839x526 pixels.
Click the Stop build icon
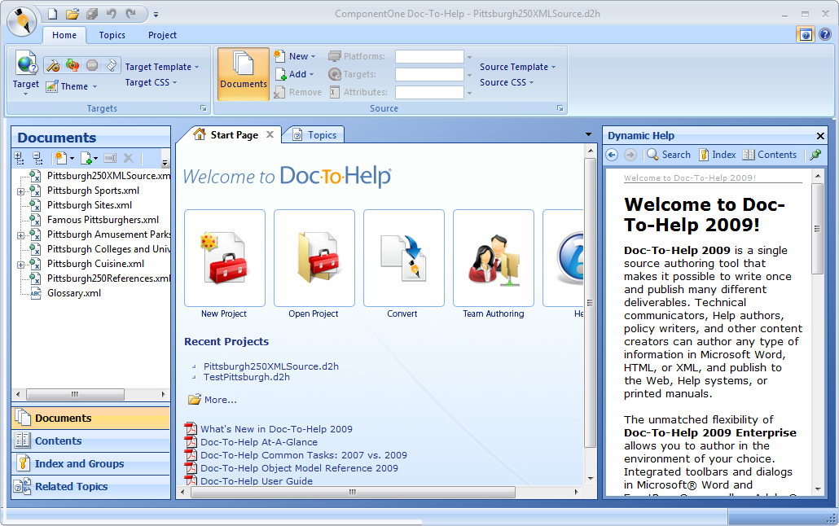tap(92, 65)
